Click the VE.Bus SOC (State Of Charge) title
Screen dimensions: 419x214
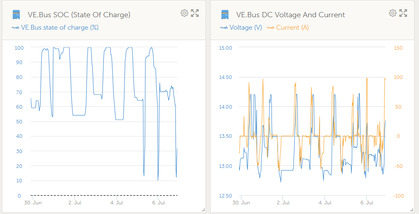(79, 15)
